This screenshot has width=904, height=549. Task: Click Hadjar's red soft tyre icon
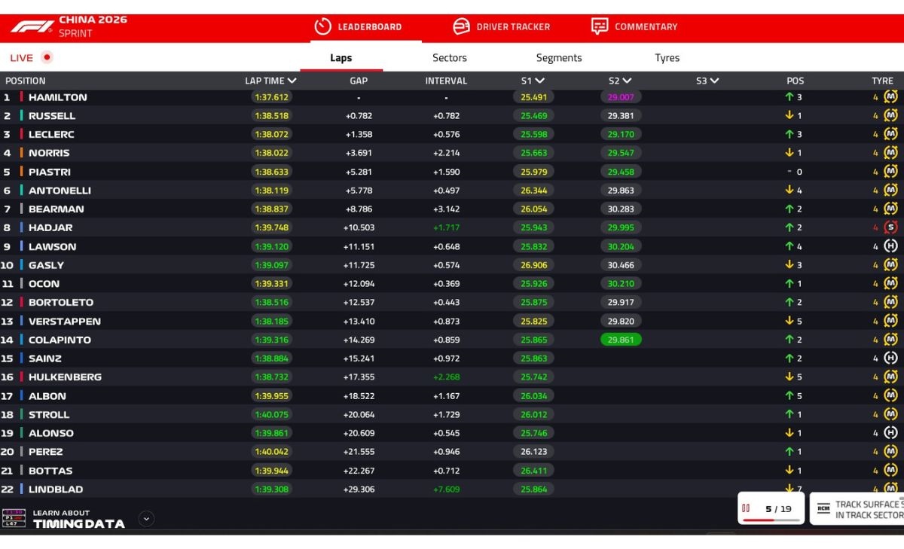tap(890, 227)
